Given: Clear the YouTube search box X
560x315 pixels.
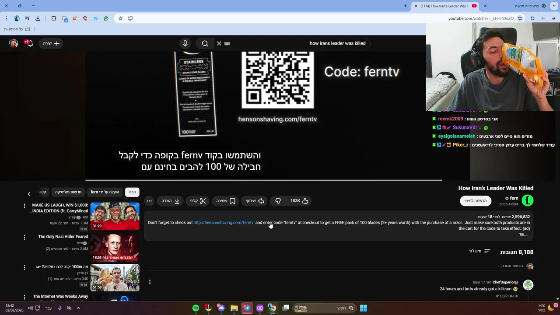Looking at the screenshot, I should pyautogui.click(x=219, y=43).
